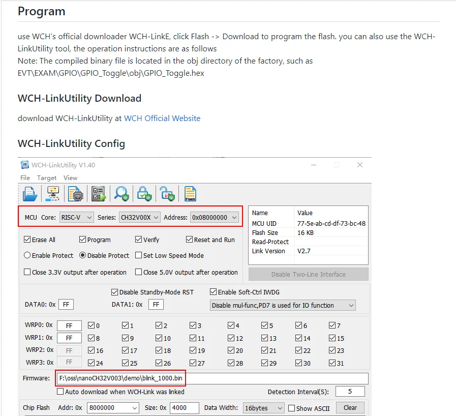Open the Chip Flash Addr 8000000 dropdown
456x416 pixels.
click(x=113, y=408)
